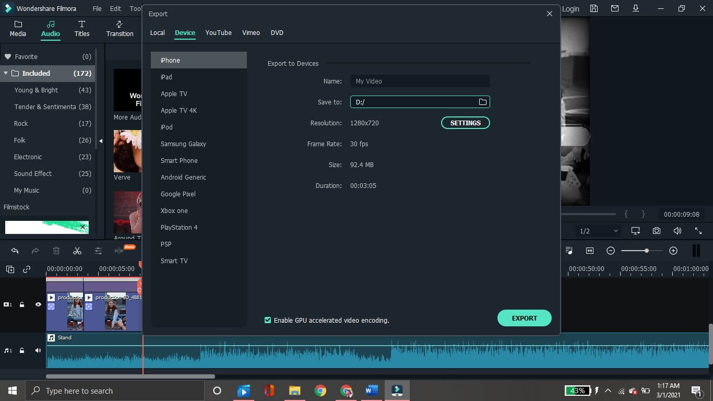The width and height of the screenshot is (713, 401).
Task: Take a preview snapshot with camera icon
Action: [x=657, y=231]
